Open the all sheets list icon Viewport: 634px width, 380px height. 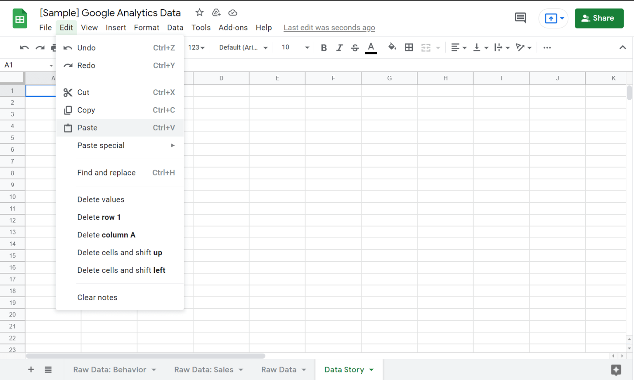48,370
